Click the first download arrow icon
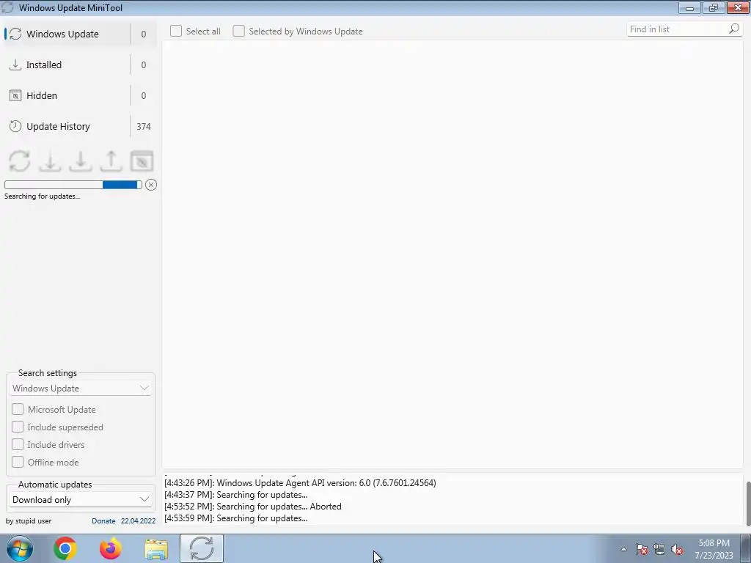 click(x=50, y=161)
